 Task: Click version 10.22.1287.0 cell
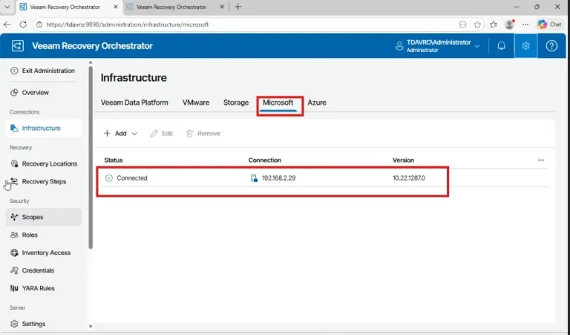pyautogui.click(x=409, y=178)
